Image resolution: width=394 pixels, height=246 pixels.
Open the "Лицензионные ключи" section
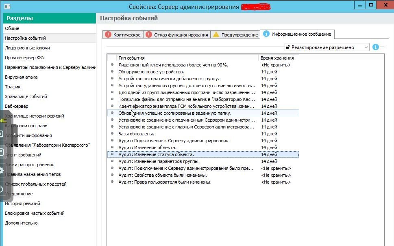click(27, 48)
